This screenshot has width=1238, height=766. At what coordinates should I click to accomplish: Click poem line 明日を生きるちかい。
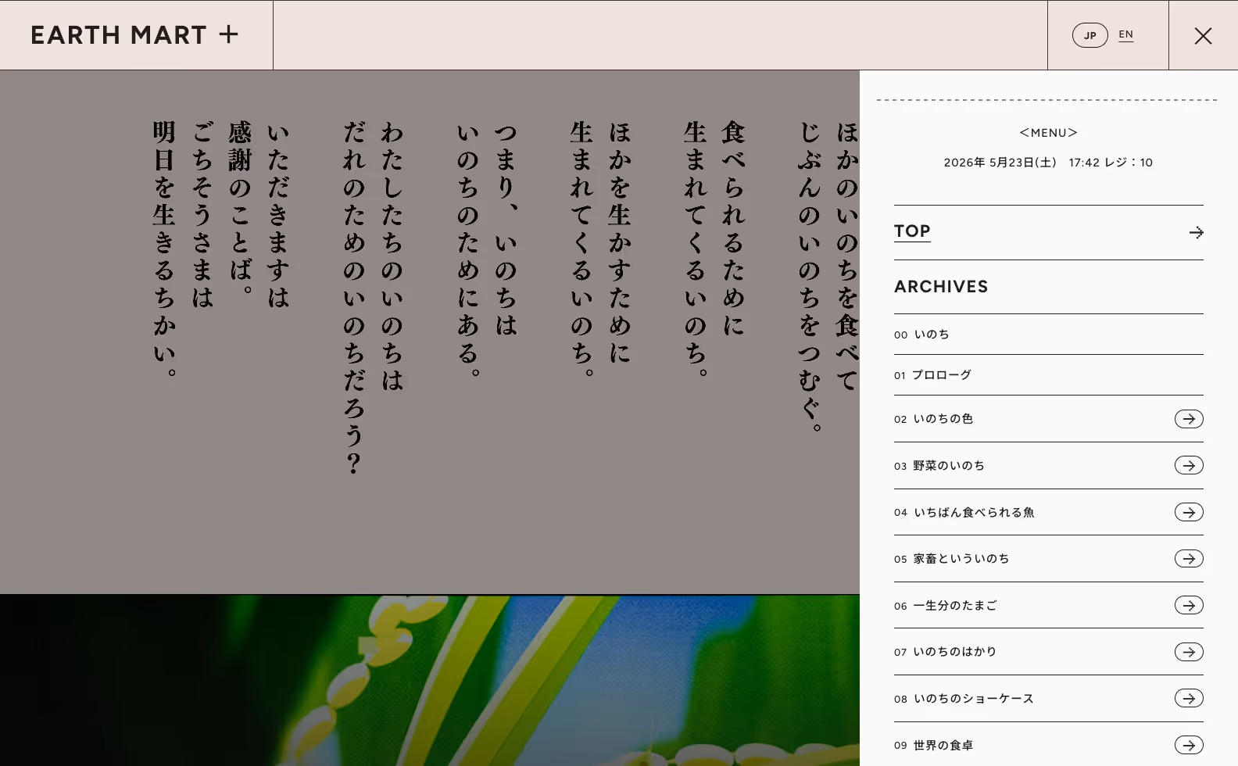pyautogui.click(x=164, y=249)
